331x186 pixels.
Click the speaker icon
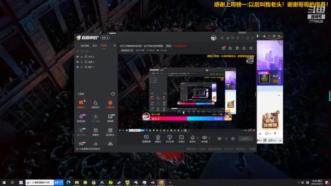204,138
